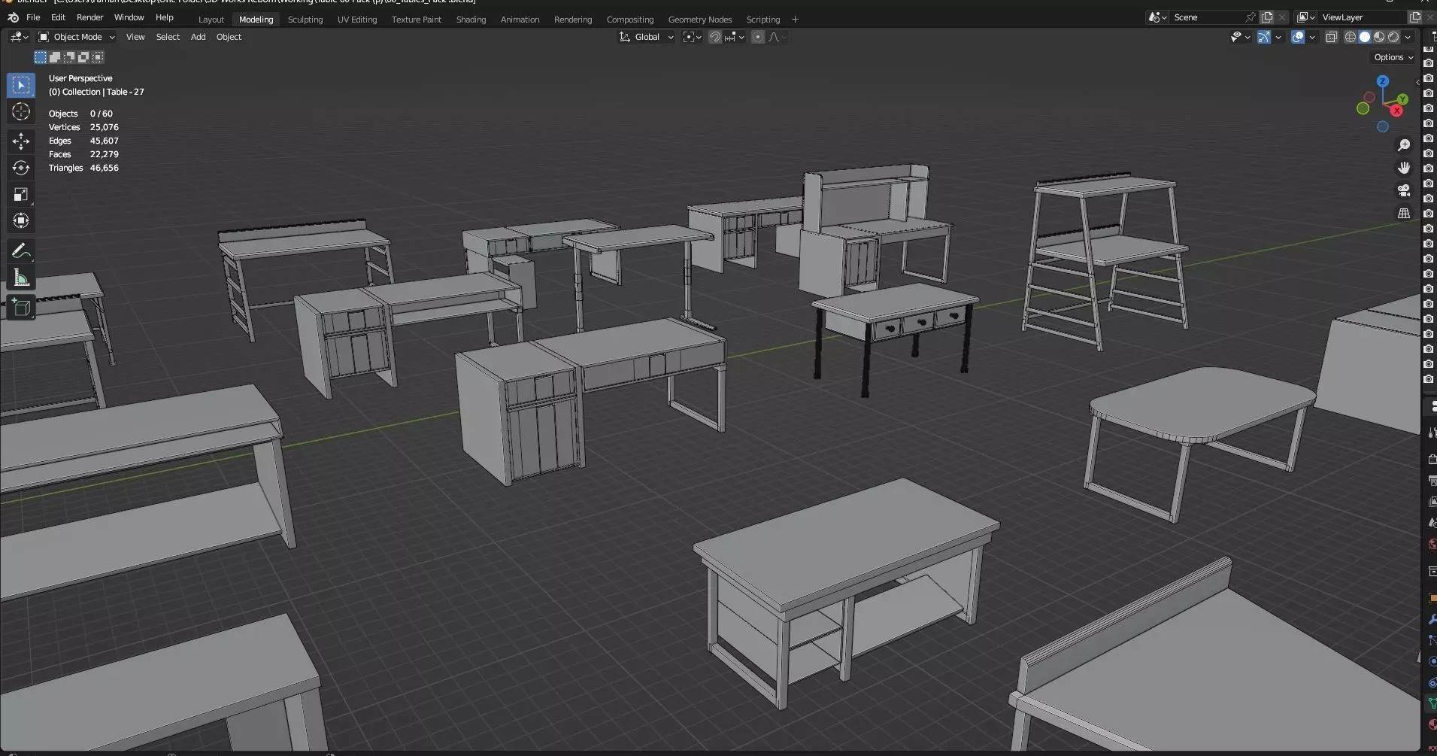Open the snapping options dropdown

735,37
